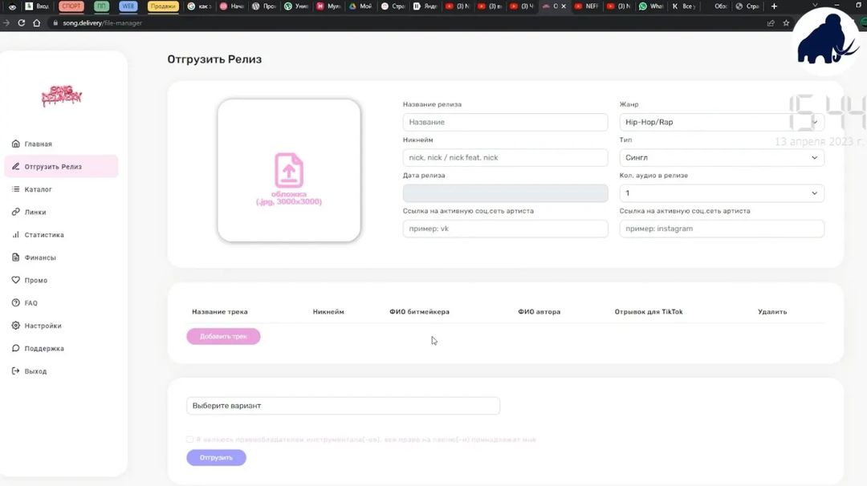Open the Выберите вариант selector
The image size is (867, 486).
[343, 405]
